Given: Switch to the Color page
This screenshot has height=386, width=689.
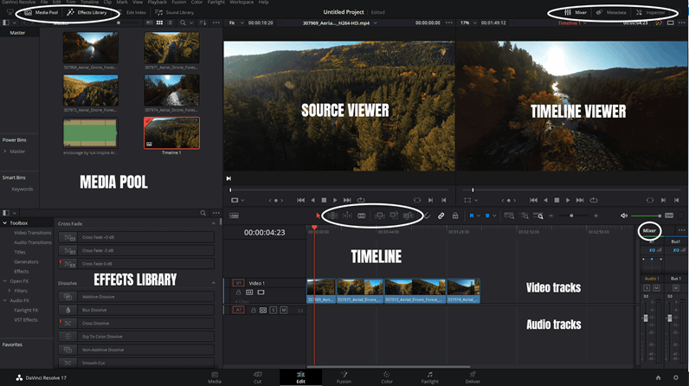Looking at the screenshot, I should coord(386,375).
